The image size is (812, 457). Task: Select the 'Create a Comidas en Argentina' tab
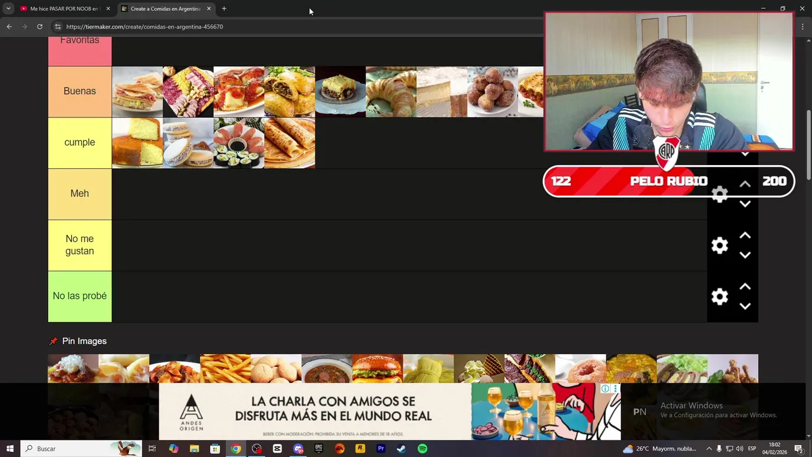[x=166, y=9]
